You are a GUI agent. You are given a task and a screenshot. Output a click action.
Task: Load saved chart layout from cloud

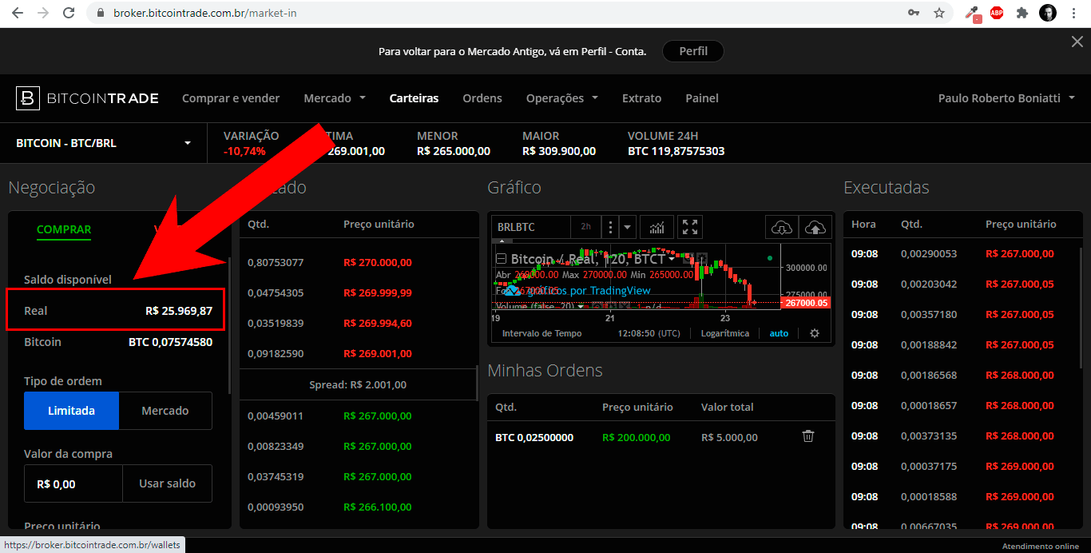tap(782, 227)
